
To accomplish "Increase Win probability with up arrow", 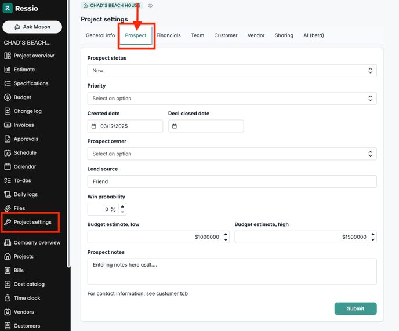I will [122, 206].
